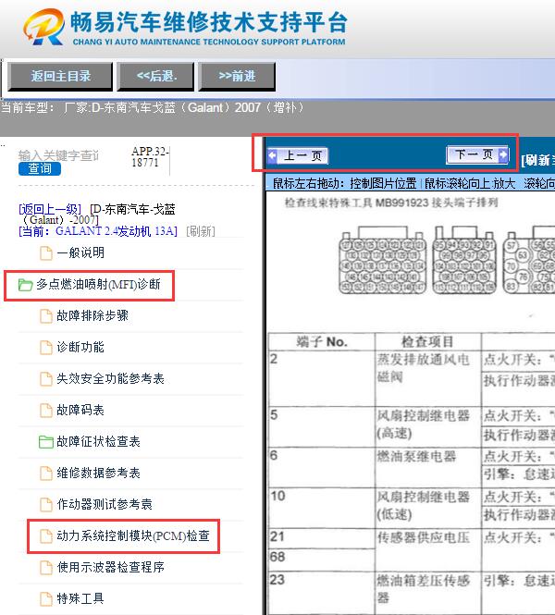555x615 pixels.
Task: Click the page icon beside 故障排除步骤
Action: pos(46,316)
